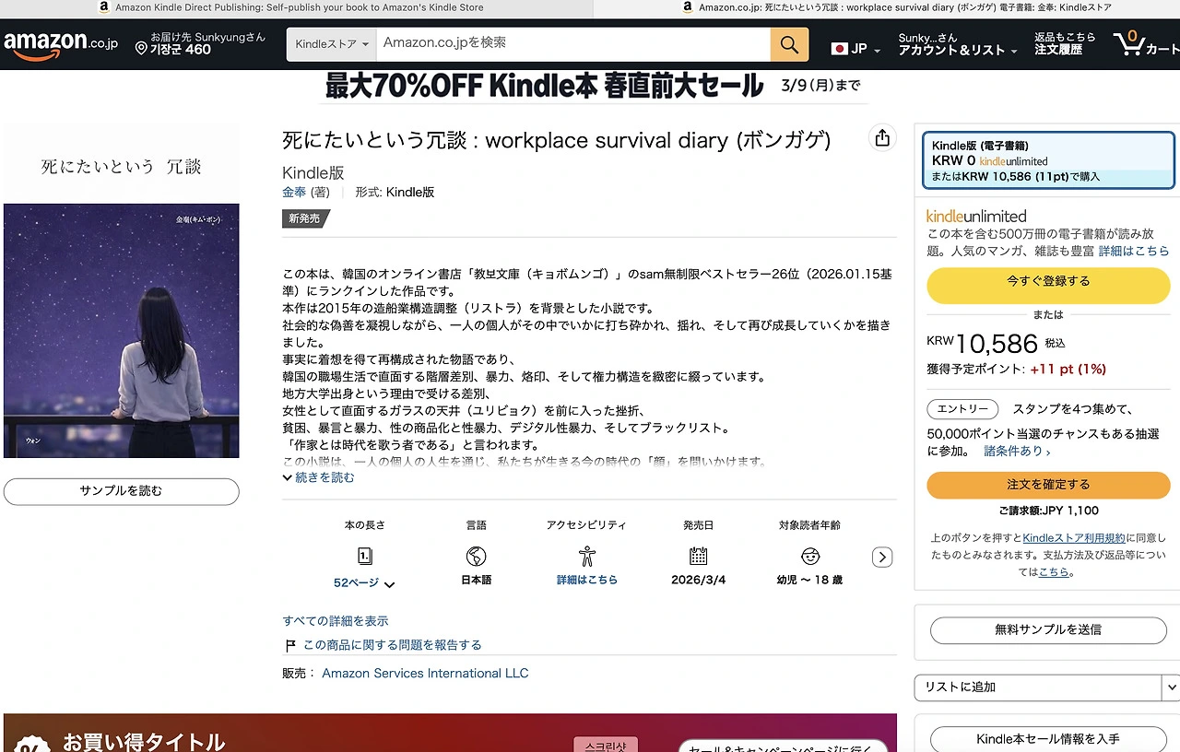Open the shopping cart icon

(1128, 42)
